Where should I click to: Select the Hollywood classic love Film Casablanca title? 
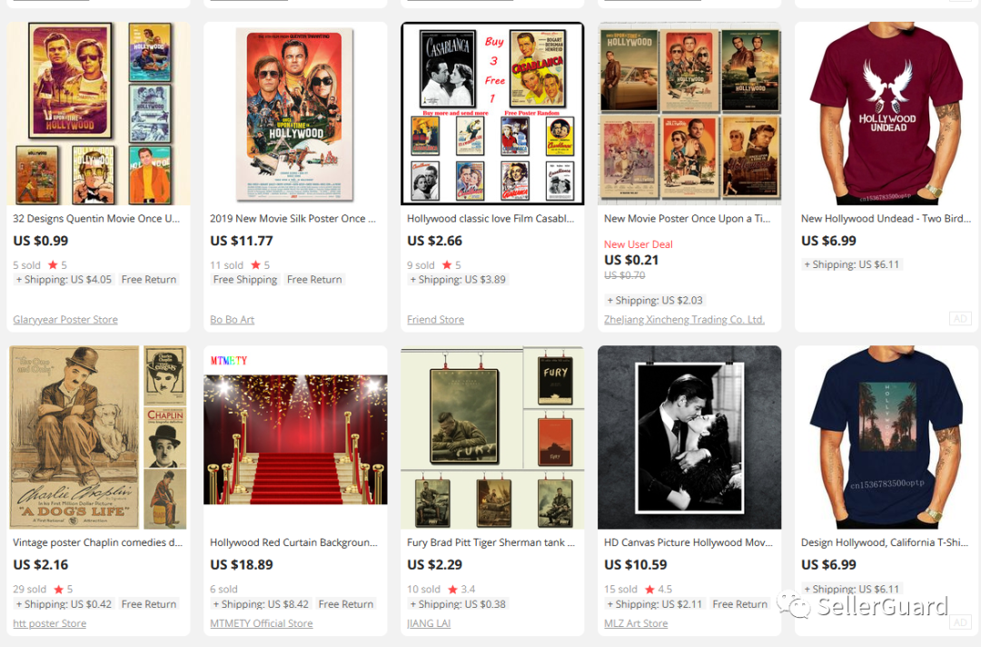pos(490,218)
